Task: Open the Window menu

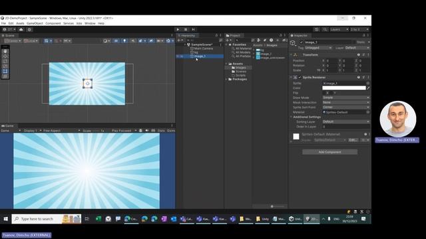Action: coord(90,23)
